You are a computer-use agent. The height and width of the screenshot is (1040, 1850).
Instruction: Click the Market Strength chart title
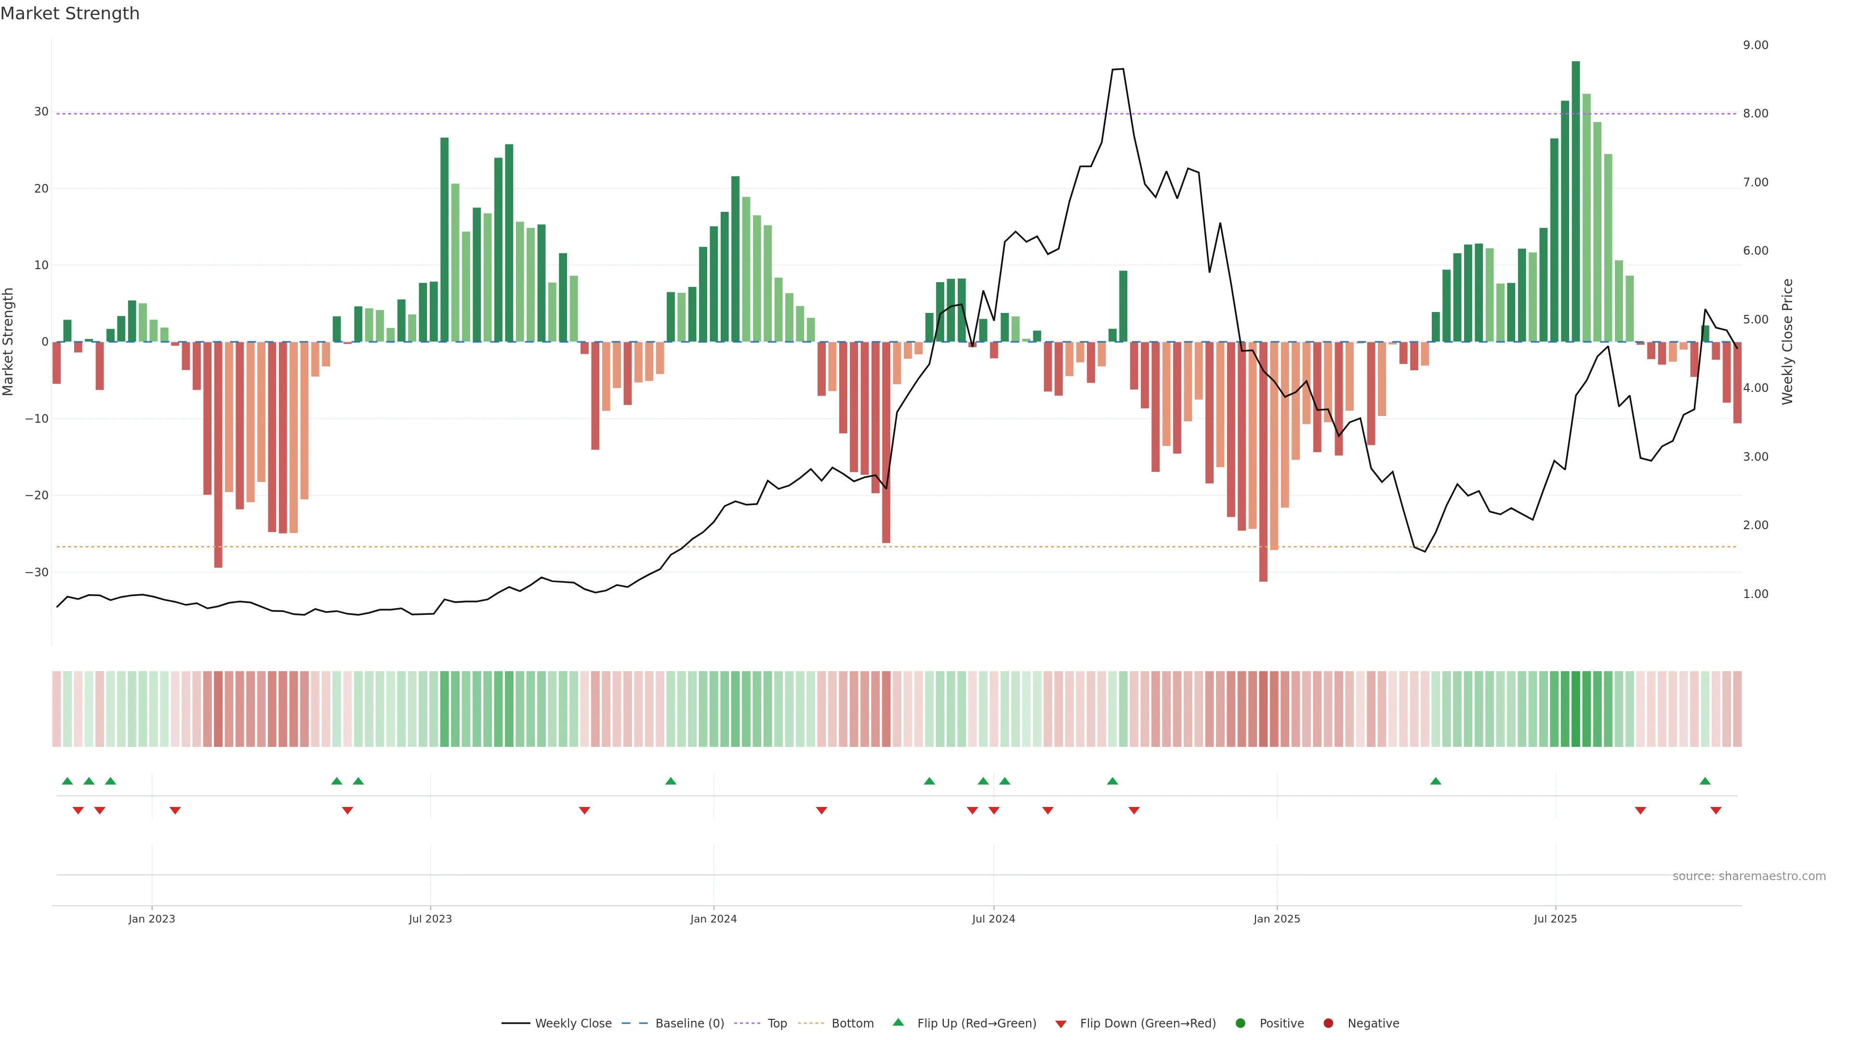click(70, 13)
